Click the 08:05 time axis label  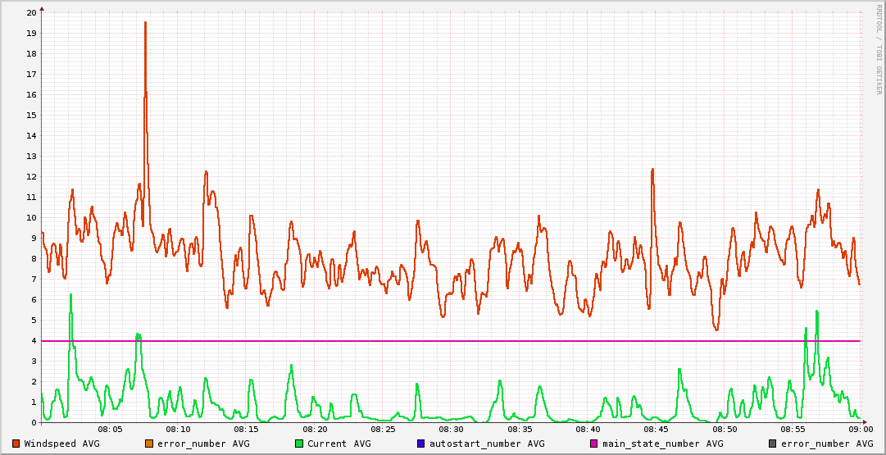coord(110,430)
